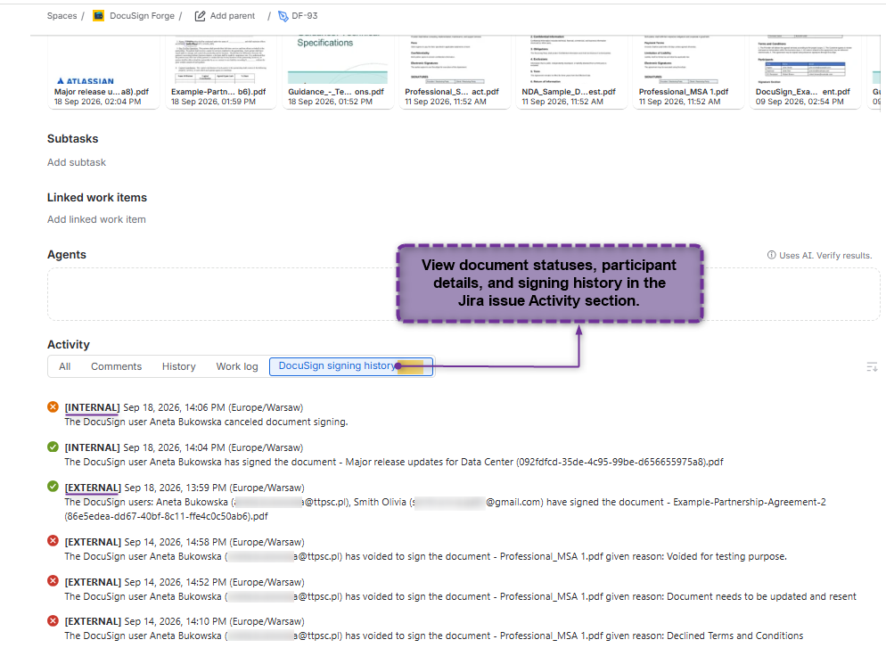
Task: Open Major release attachment thumbnail
Action: click(x=103, y=71)
